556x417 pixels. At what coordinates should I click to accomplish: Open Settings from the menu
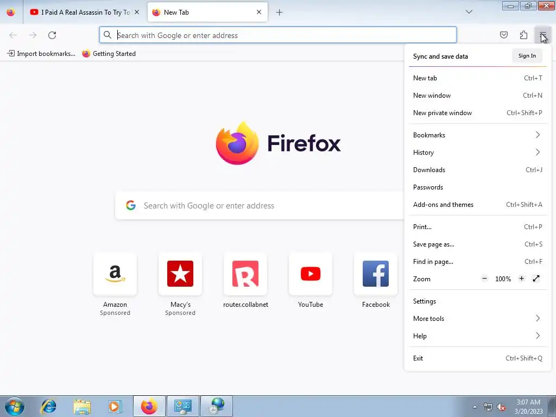[478, 301]
